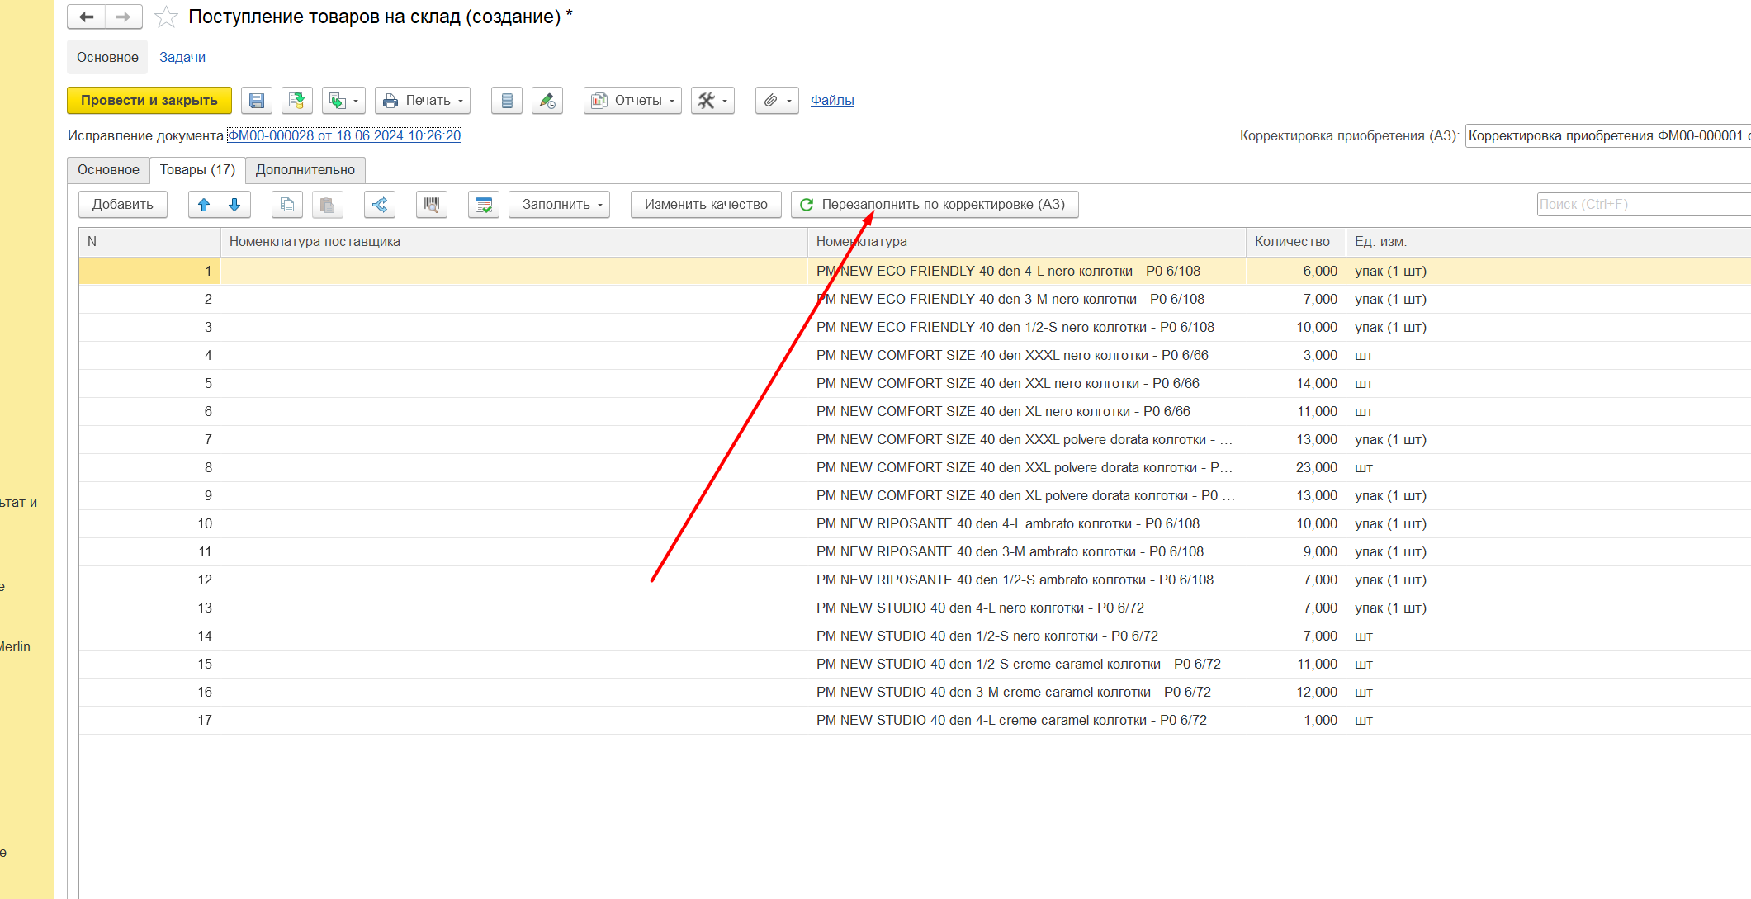Switch to the Дополнительно tab

(305, 170)
